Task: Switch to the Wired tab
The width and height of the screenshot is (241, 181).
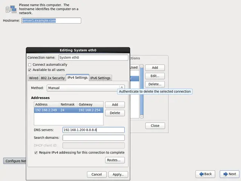Action: click(34, 78)
